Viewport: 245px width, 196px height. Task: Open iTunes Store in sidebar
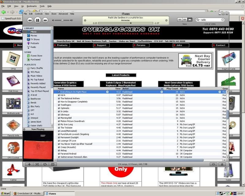coord(36,56)
